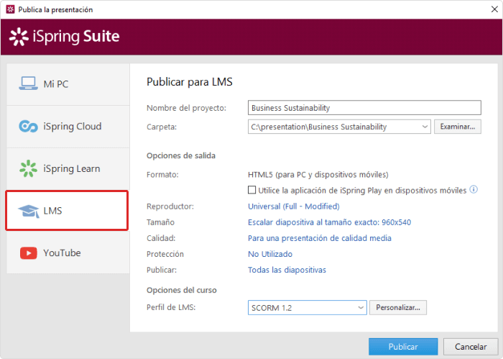Click the Opciones de salida label
The image size is (503, 359).
click(181, 155)
